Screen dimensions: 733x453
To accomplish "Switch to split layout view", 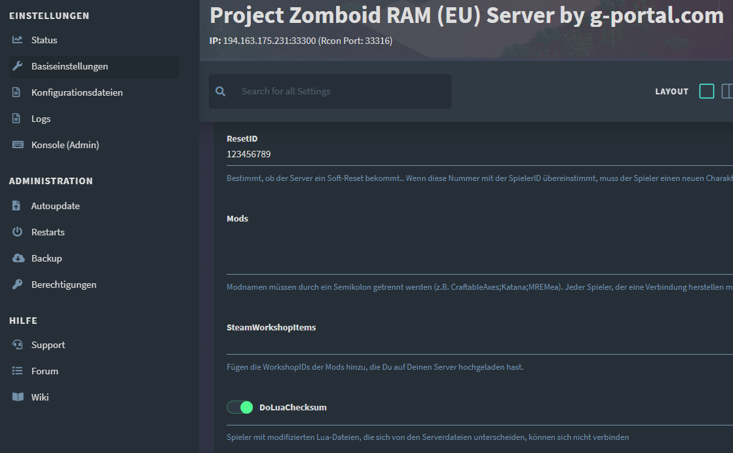I will point(727,91).
